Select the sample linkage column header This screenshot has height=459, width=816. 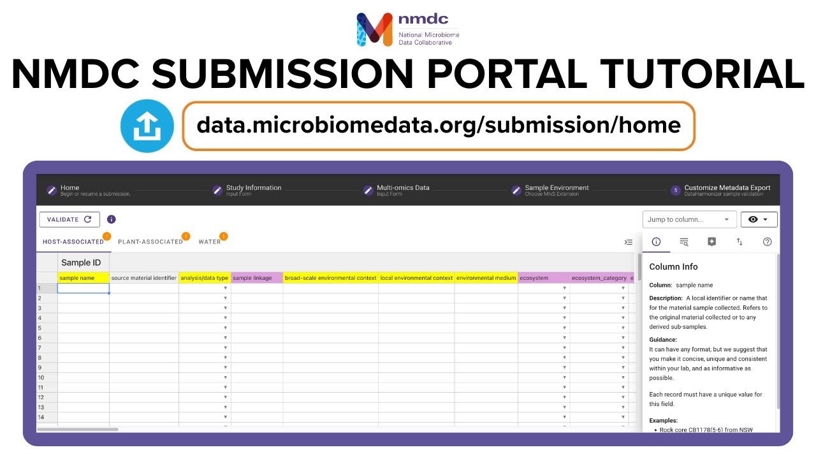(257, 278)
